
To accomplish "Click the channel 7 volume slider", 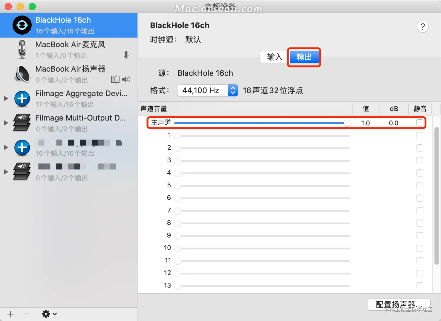I will 262,211.
